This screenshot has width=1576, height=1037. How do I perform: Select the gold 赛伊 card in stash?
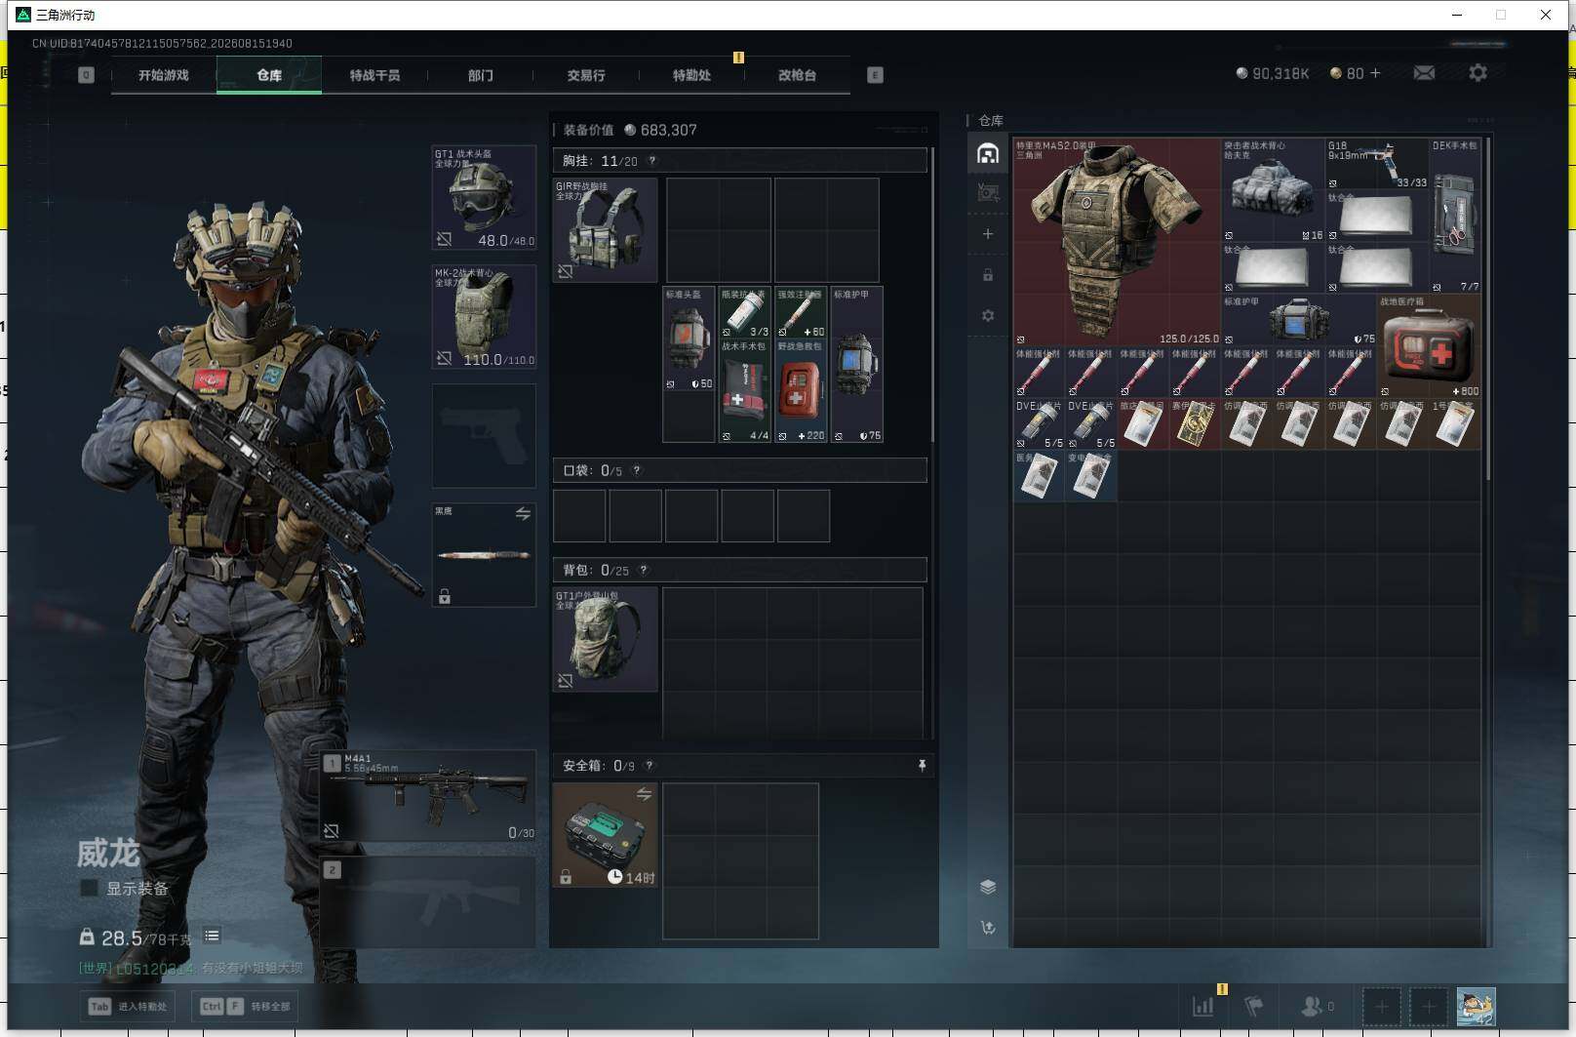(1195, 424)
